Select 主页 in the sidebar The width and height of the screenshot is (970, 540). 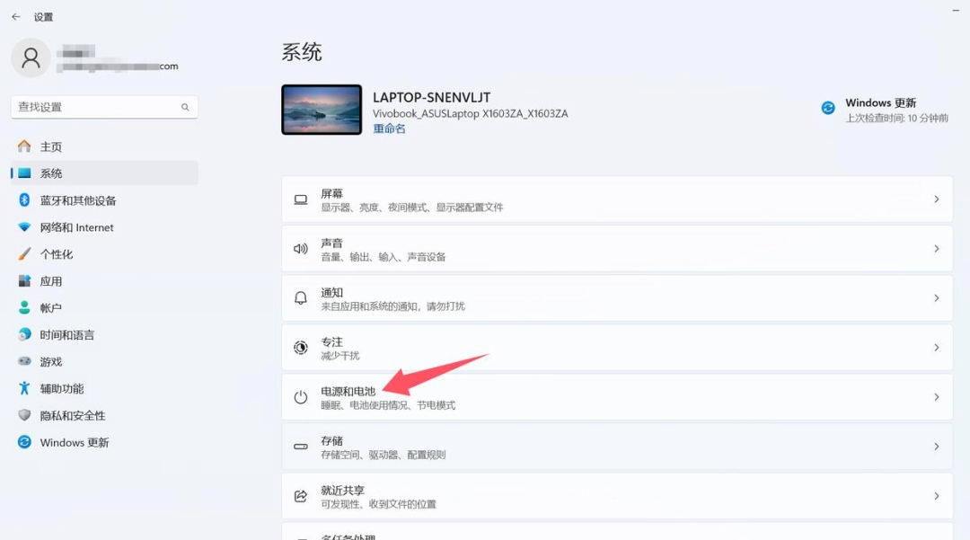pos(104,146)
